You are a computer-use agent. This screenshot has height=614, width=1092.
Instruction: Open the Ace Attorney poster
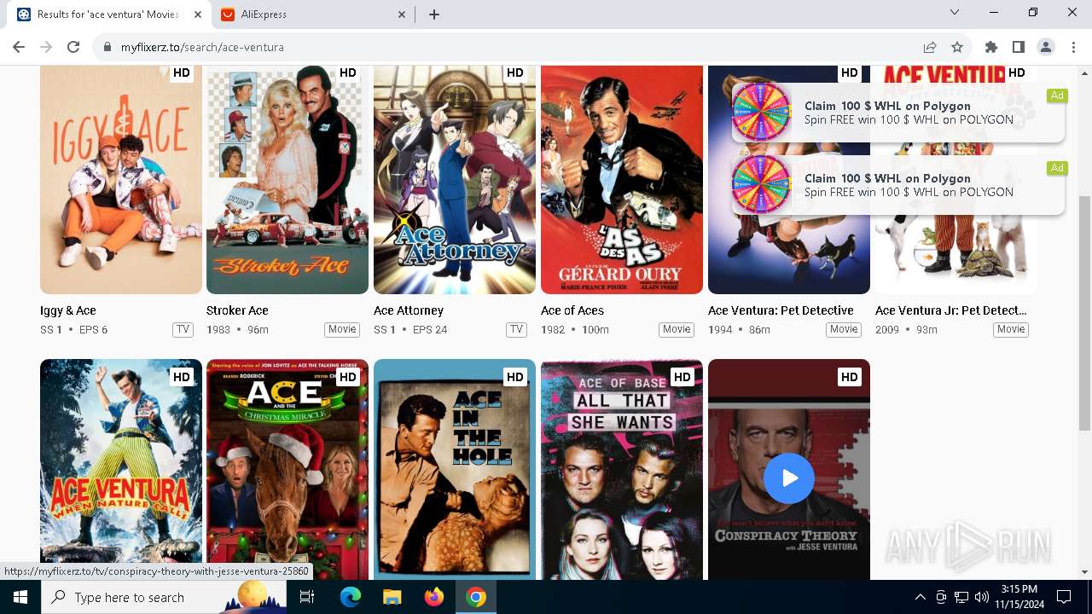coord(455,180)
